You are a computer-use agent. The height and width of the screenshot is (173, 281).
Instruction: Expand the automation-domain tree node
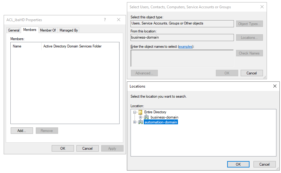[x=135, y=122]
